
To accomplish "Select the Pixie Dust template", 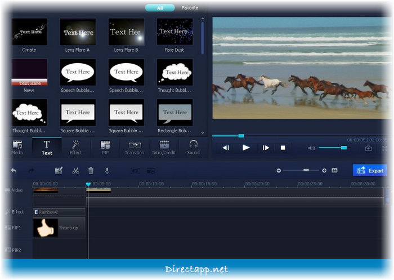I will (x=174, y=32).
